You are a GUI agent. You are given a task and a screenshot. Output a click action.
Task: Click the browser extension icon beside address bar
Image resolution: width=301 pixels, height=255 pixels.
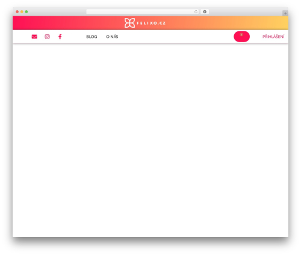click(x=205, y=11)
